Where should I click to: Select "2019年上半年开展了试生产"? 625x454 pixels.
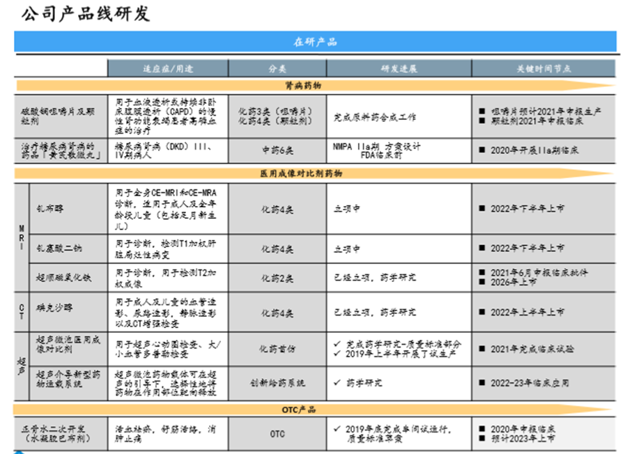(x=401, y=354)
